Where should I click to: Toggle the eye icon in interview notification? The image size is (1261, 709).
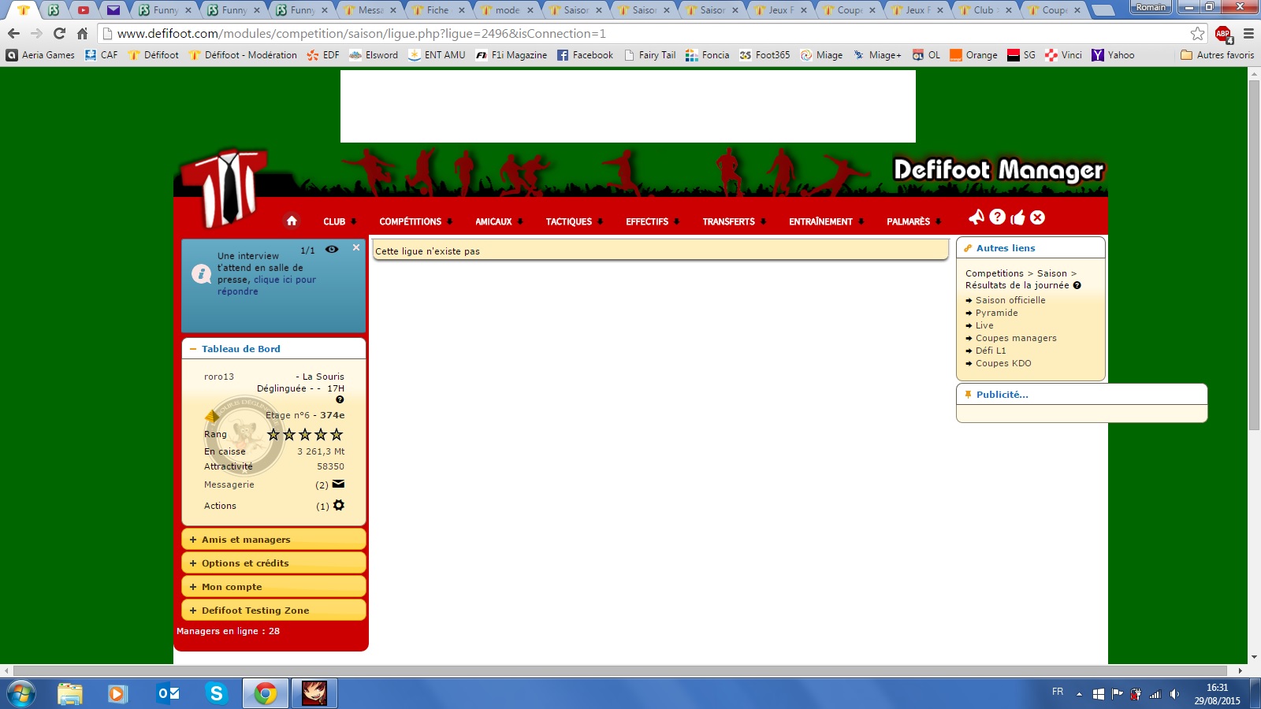332,249
